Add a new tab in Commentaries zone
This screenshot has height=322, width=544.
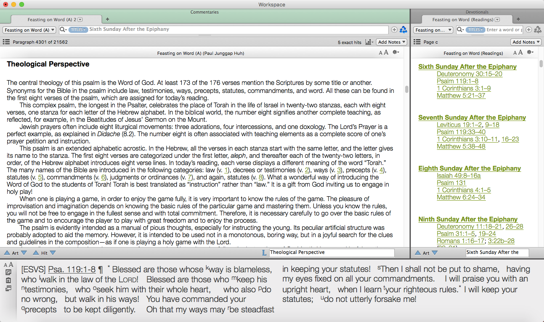click(x=107, y=19)
